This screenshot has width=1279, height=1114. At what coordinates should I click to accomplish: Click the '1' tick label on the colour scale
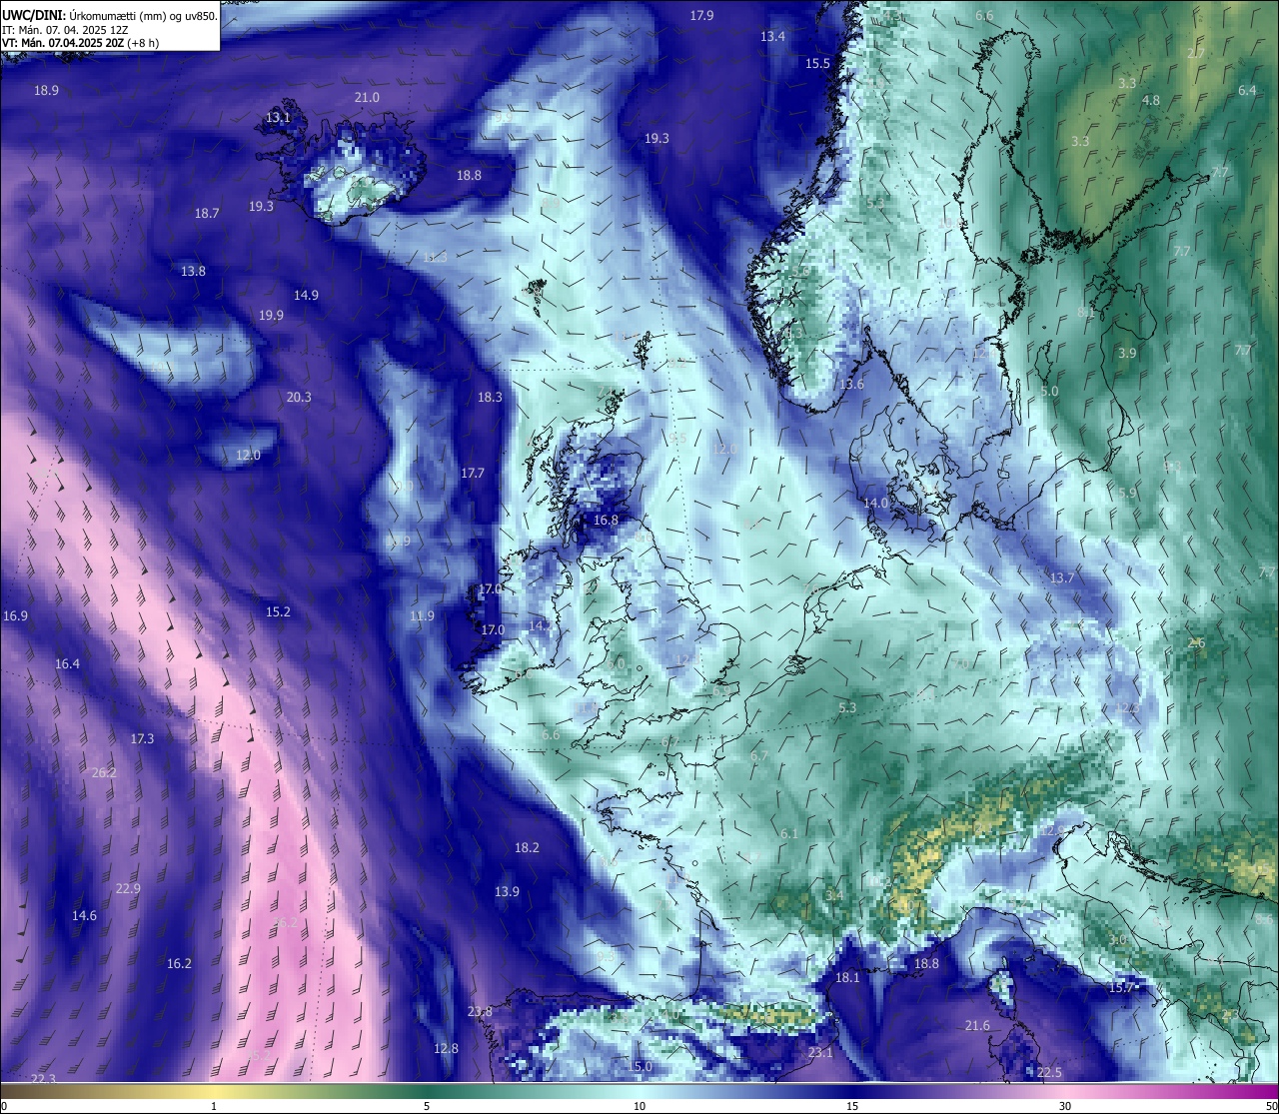[x=214, y=1106]
